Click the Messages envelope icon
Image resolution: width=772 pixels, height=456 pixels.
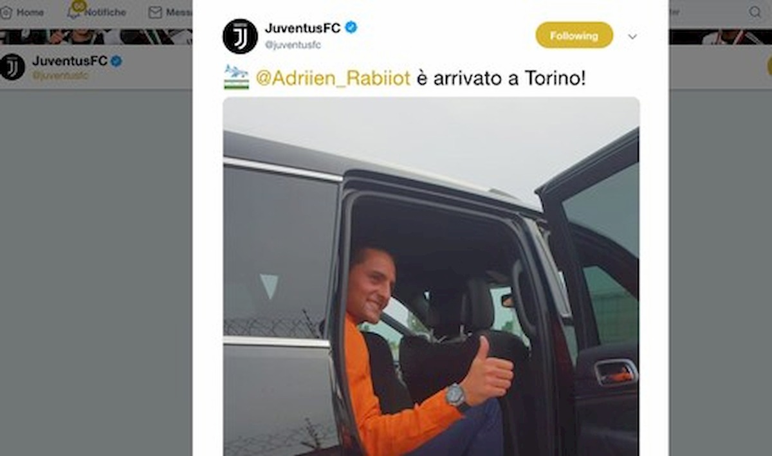coord(155,12)
